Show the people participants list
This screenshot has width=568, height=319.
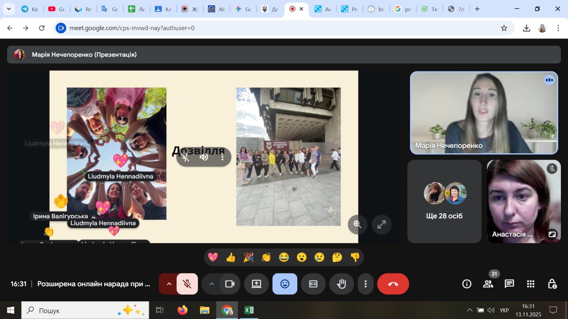[488, 284]
